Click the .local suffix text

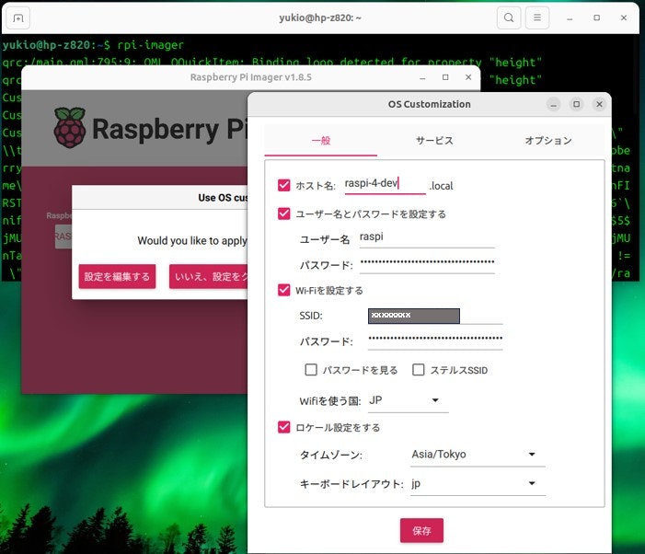(441, 186)
